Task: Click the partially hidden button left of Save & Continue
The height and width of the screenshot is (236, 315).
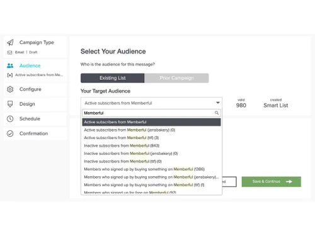Action: coord(229,182)
